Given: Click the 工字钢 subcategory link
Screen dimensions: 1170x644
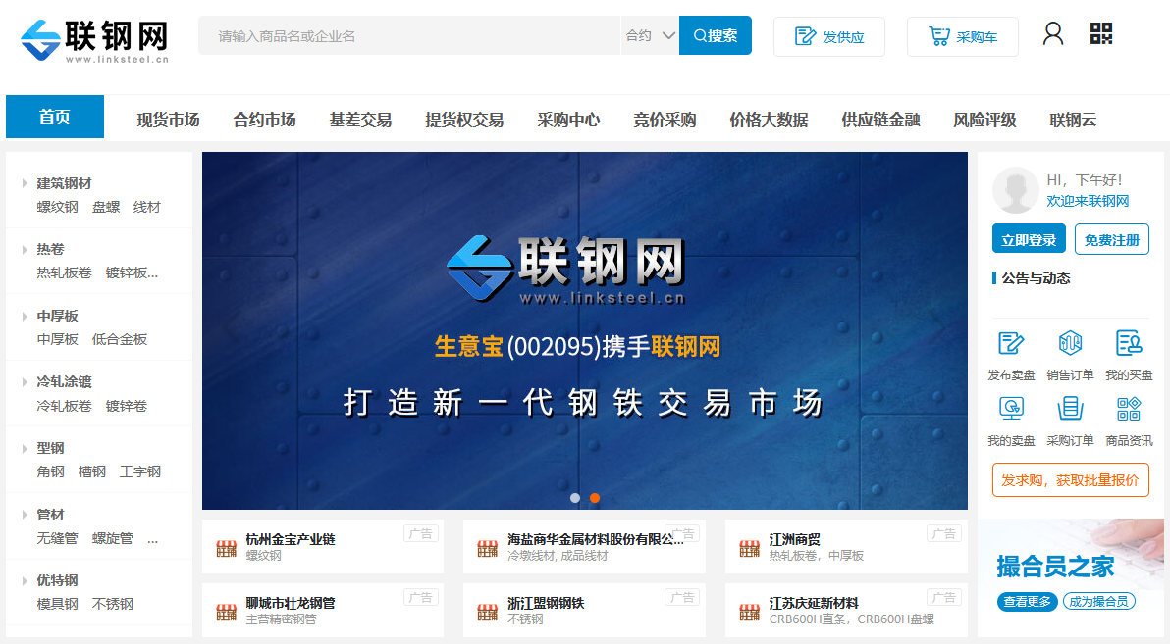Looking at the screenshot, I should pos(140,471).
